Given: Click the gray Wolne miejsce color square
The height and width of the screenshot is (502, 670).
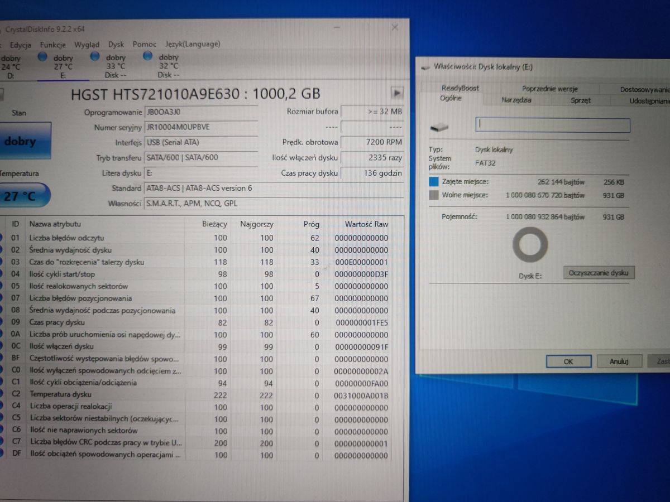Looking at the screenshot, I should point(434,195).
